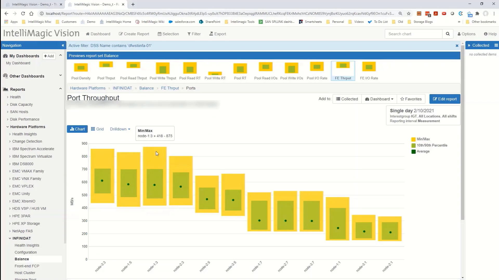Open the Export menu item
The height and width of the screenshot is (280, 499).
(x=218, y=34)
